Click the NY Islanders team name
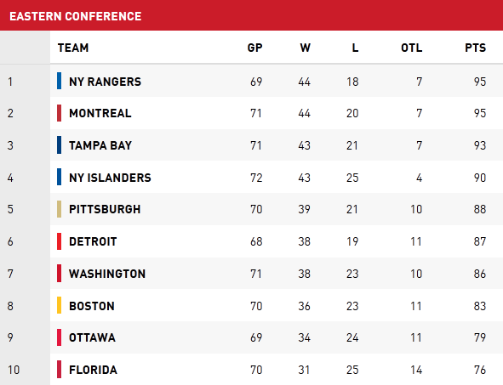503x385 pixels. click(x=110, y=178)
